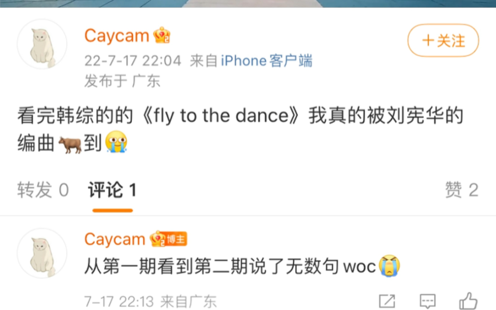Click the cow emoji in the post text
Viewport: 496px width, 310px height.
(70, 144)
